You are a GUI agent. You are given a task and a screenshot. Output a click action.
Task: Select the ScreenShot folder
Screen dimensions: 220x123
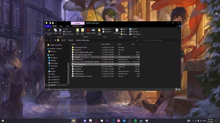pos(106,50)
